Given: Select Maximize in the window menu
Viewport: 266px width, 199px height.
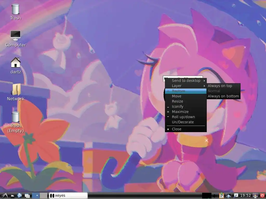Looking at the screenshot, I should pyautogui.click(x=186, y=112).
